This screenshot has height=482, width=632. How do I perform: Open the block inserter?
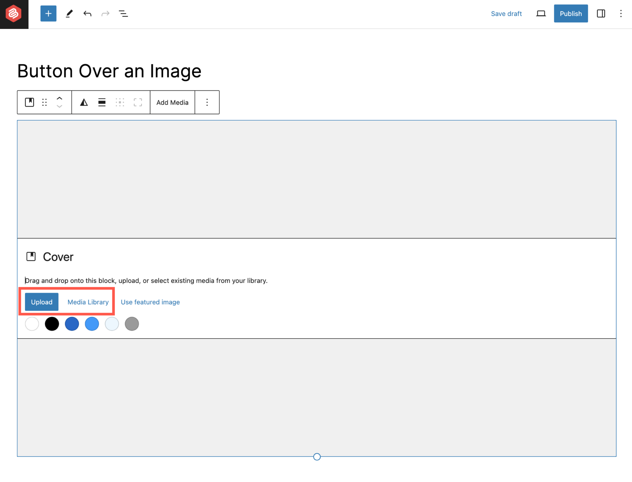click(x=48, y=14)
